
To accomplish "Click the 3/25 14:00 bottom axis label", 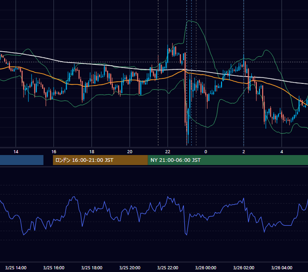I will 16,267.
